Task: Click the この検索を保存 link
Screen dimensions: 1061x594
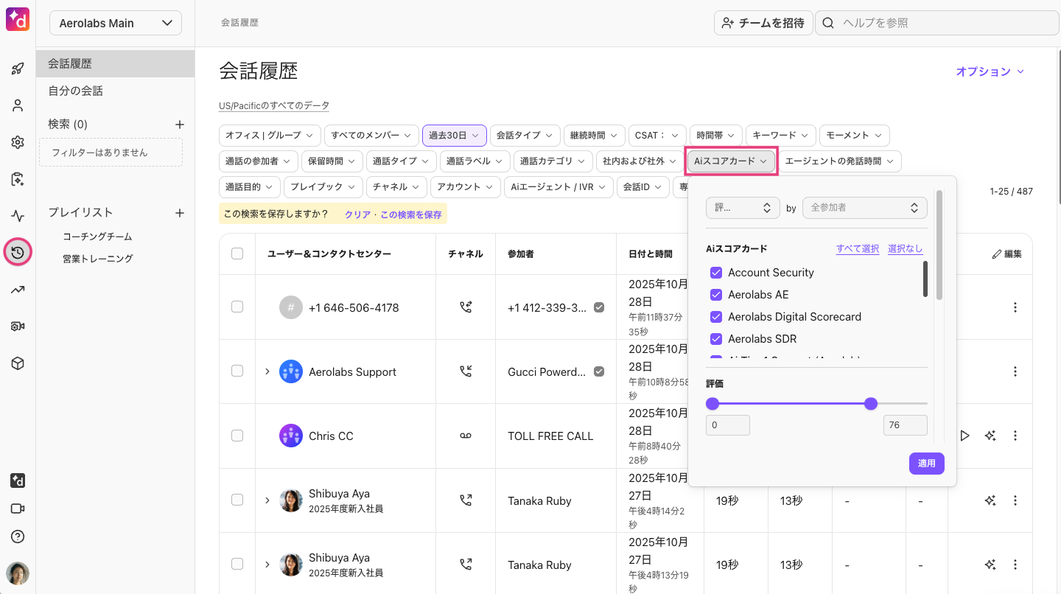Action: (411, 214)
